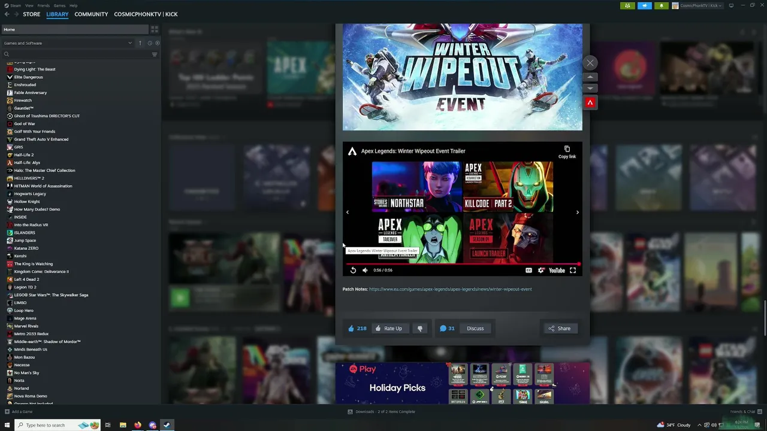
Task: Click Copy link in the video
Action: (x=567, y=152)
